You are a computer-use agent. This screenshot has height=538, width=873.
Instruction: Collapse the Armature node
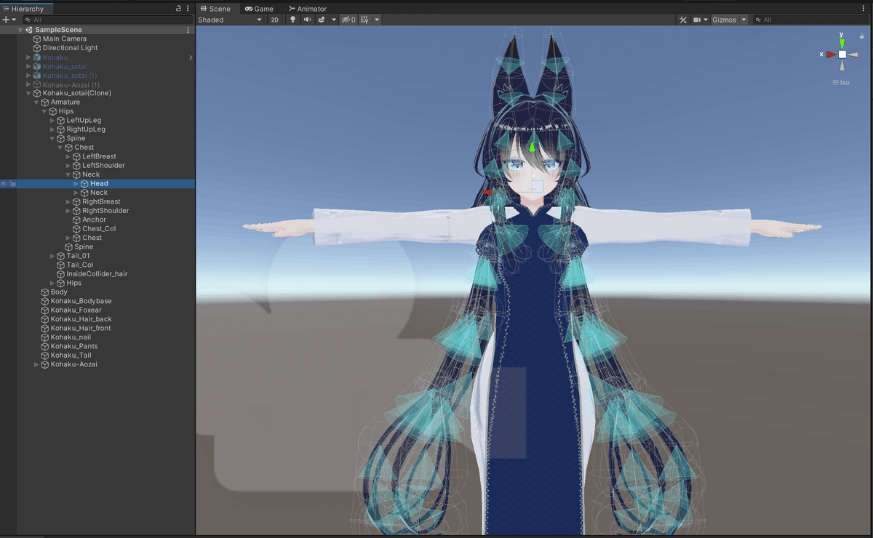(37, 103)
